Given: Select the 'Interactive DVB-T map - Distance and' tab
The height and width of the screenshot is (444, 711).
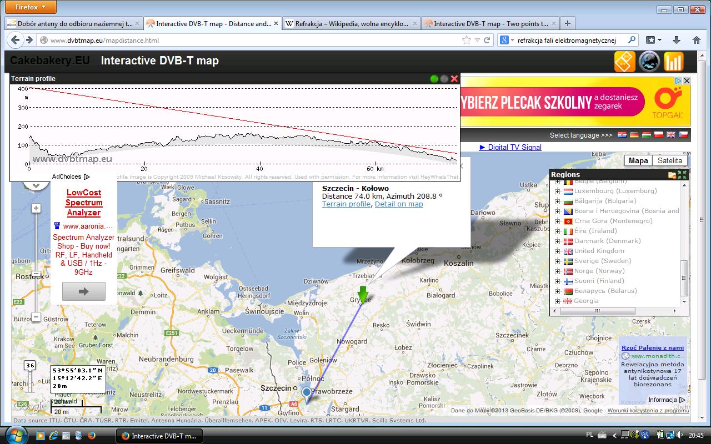Looking at the screenshot, I should click(x=212, y=24).
